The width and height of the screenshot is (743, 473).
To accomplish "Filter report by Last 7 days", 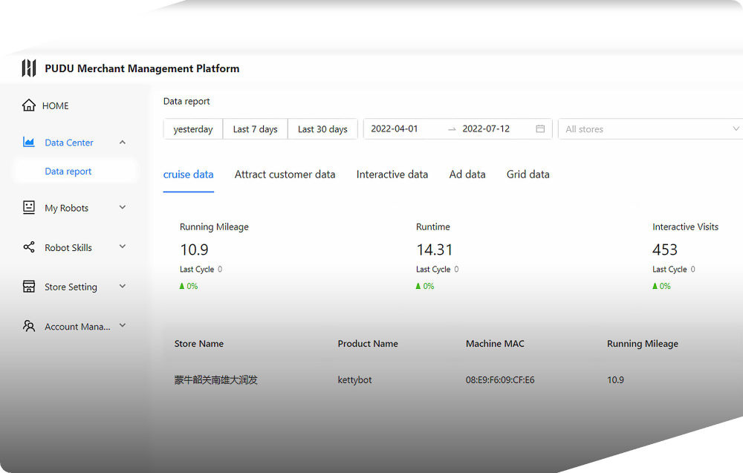I will click(x=255, y=128).
